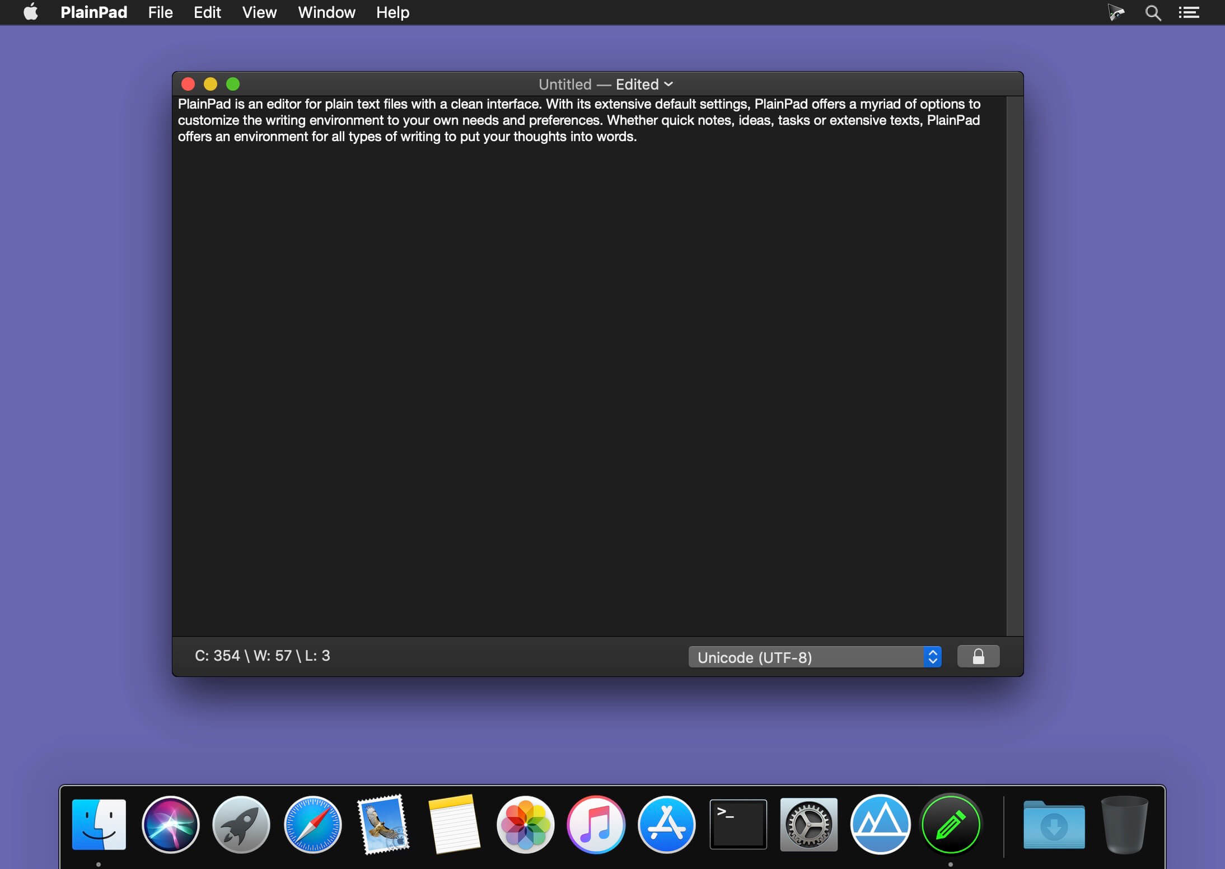
Task: Open Spotlight search magnifier icon
Action: pyautogui.click(x=1153, y=12)
